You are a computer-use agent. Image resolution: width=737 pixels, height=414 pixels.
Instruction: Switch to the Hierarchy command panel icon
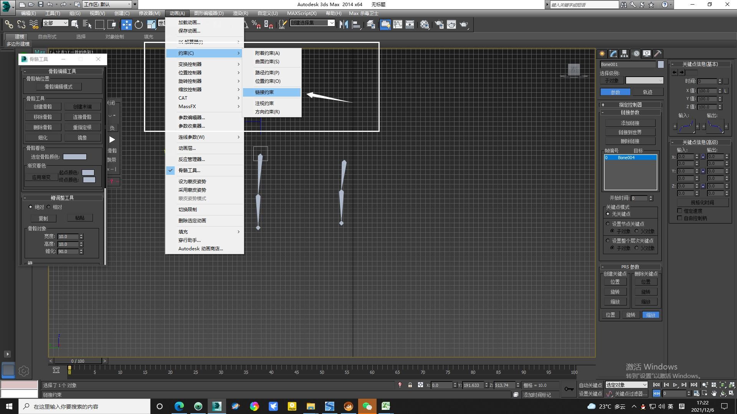point(625,54)
